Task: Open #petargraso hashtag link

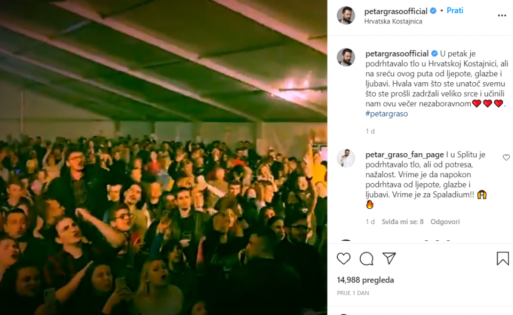Action: point(386,114)
